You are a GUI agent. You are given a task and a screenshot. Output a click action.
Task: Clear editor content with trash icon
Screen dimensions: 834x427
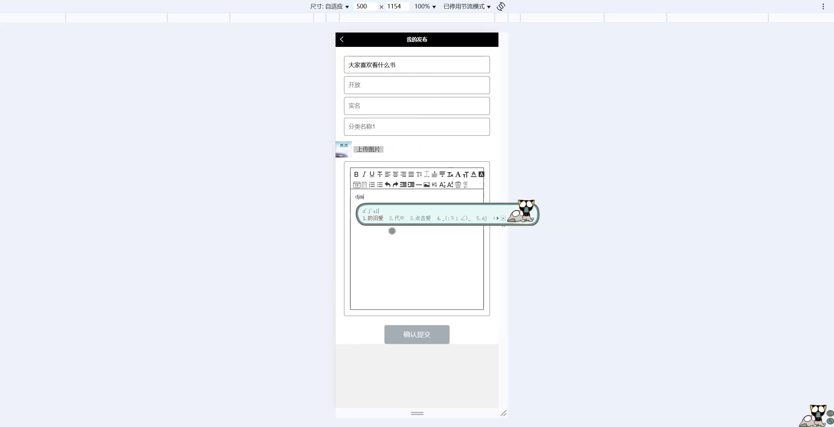tap(458, 185)
